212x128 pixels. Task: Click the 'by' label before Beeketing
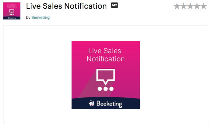pyautogui.click(x=28, y=18)
